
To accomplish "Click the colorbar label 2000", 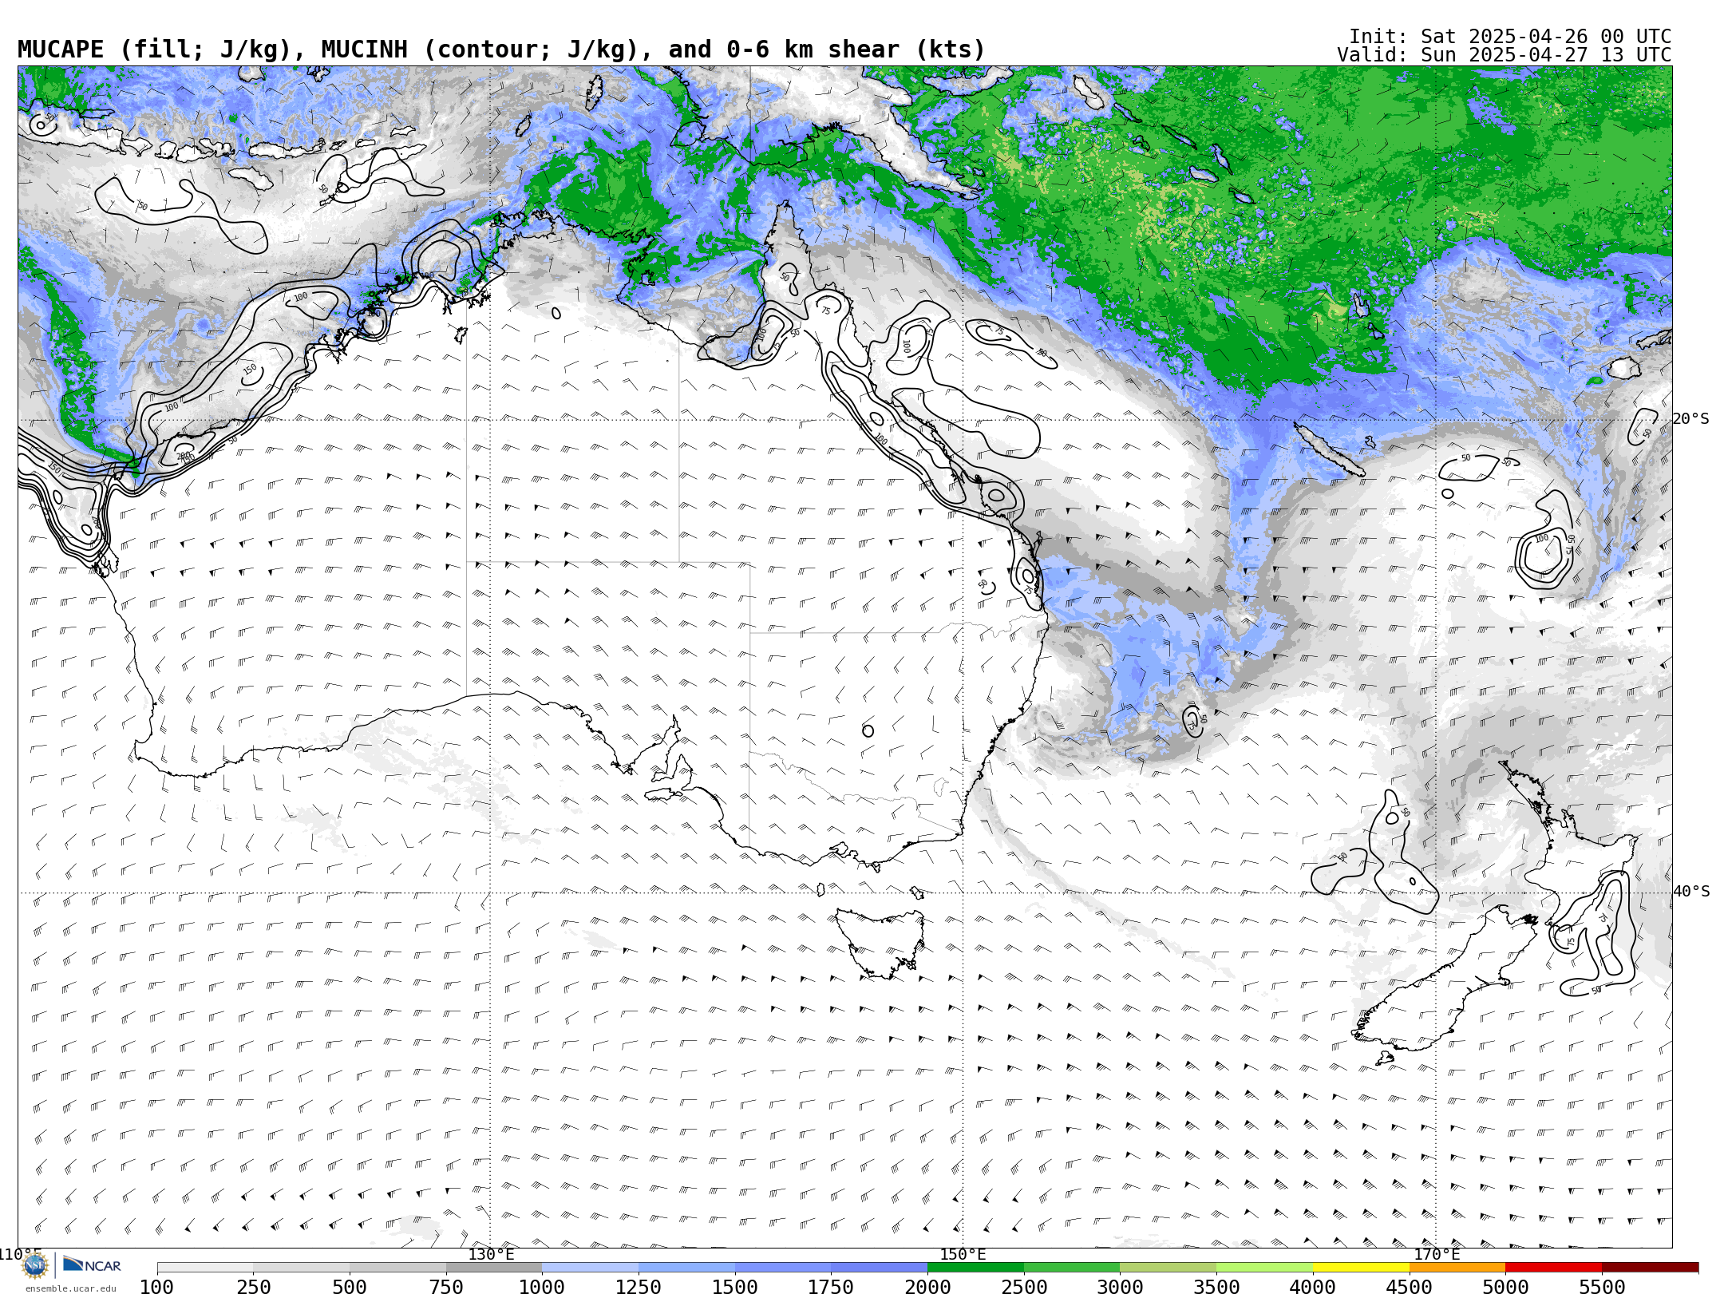I will click(x=927, y=1287).
